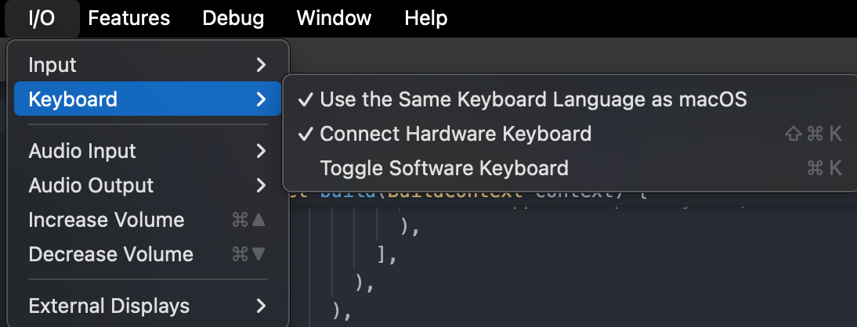Select Toggle Software Keyboard

pyautogui.click(x=444, y=168)
